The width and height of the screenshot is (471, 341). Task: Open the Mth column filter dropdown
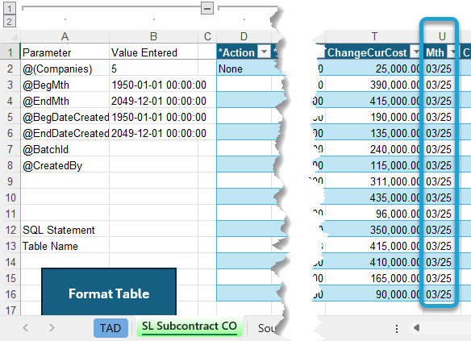pos(452,52)
